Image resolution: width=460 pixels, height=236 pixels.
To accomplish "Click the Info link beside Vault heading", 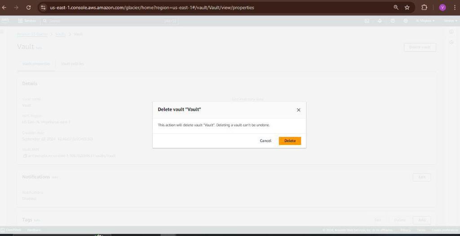I will coord(39,48).
